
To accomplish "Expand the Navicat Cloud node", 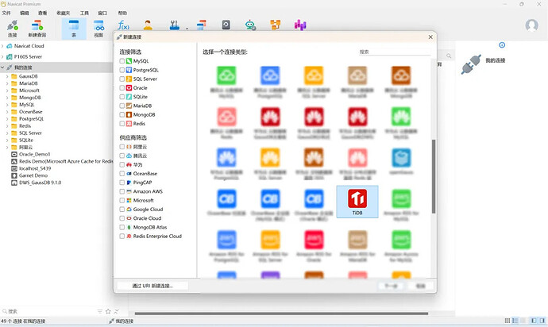I will click(x=2, y=46).
